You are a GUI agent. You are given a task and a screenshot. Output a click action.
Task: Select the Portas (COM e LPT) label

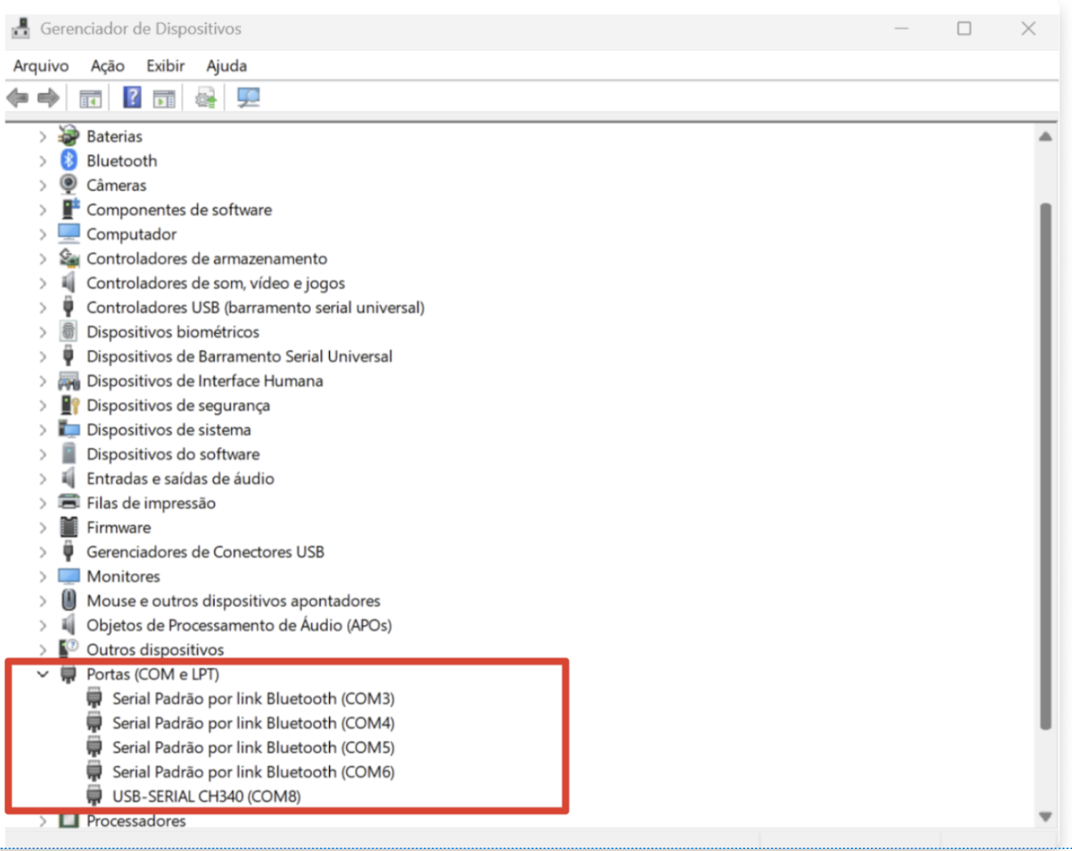153,674
